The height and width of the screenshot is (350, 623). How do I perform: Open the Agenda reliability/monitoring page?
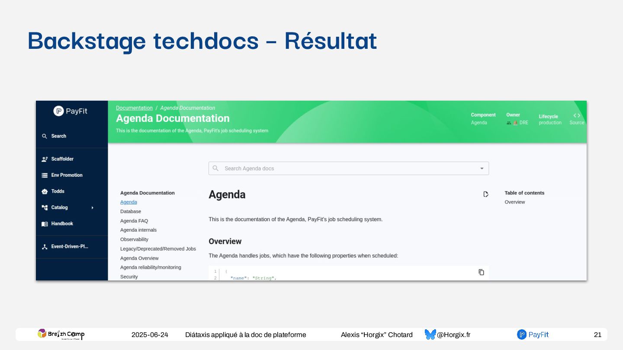click(x=151, y=267)
